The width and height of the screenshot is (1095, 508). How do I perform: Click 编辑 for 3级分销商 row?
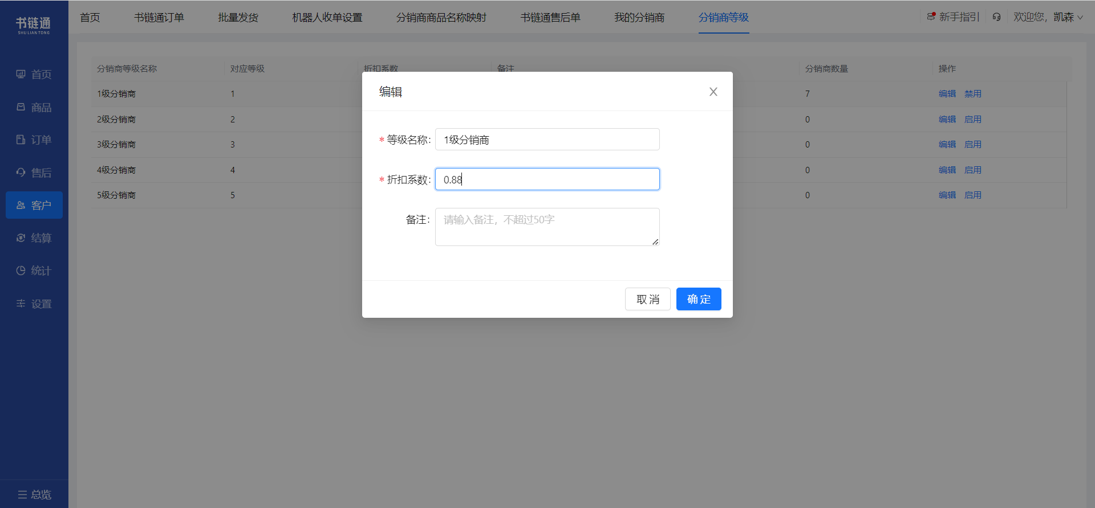[x=947, y=145]
